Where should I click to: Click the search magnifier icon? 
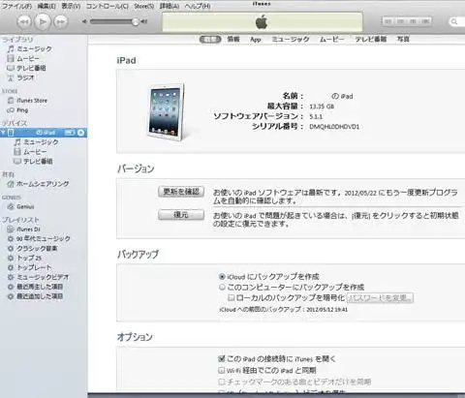(454, 21)
